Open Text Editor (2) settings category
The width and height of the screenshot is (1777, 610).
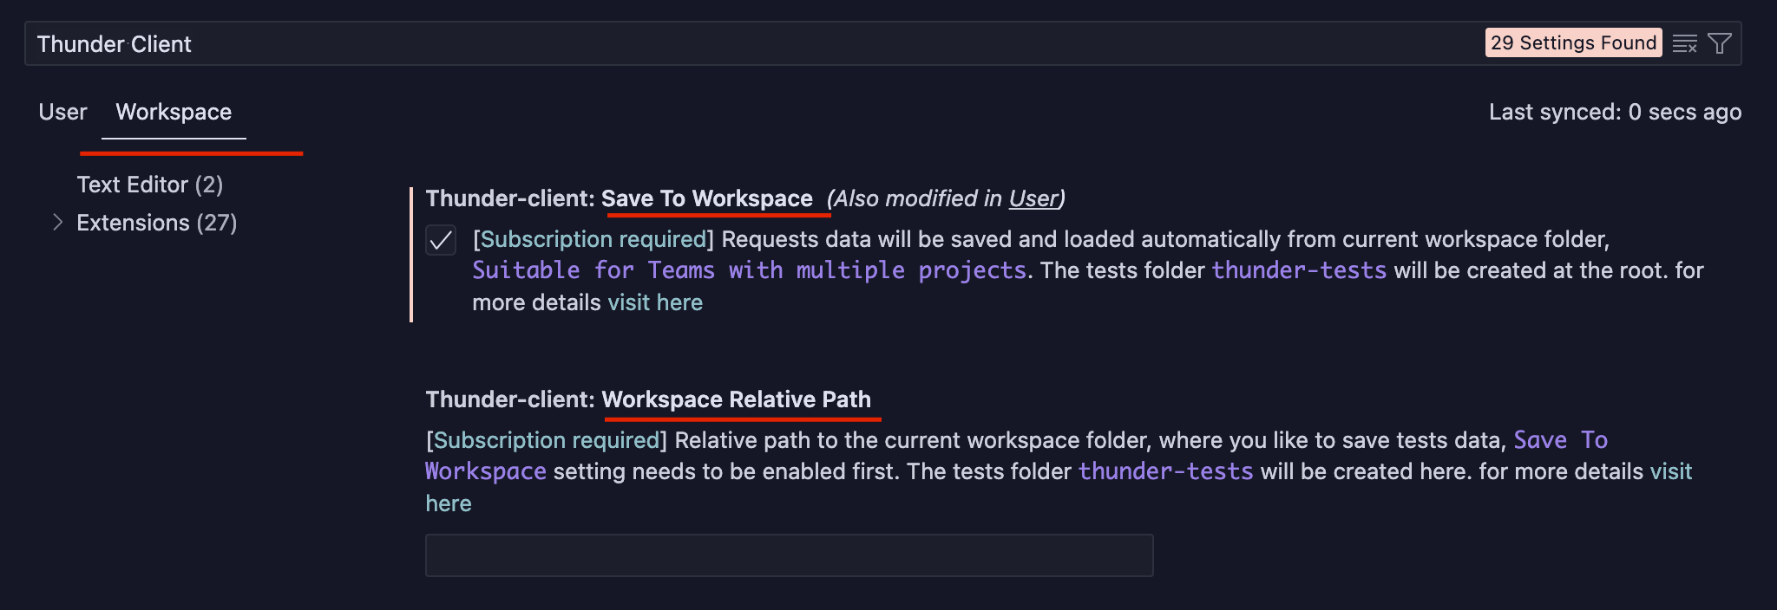[150, 185]
